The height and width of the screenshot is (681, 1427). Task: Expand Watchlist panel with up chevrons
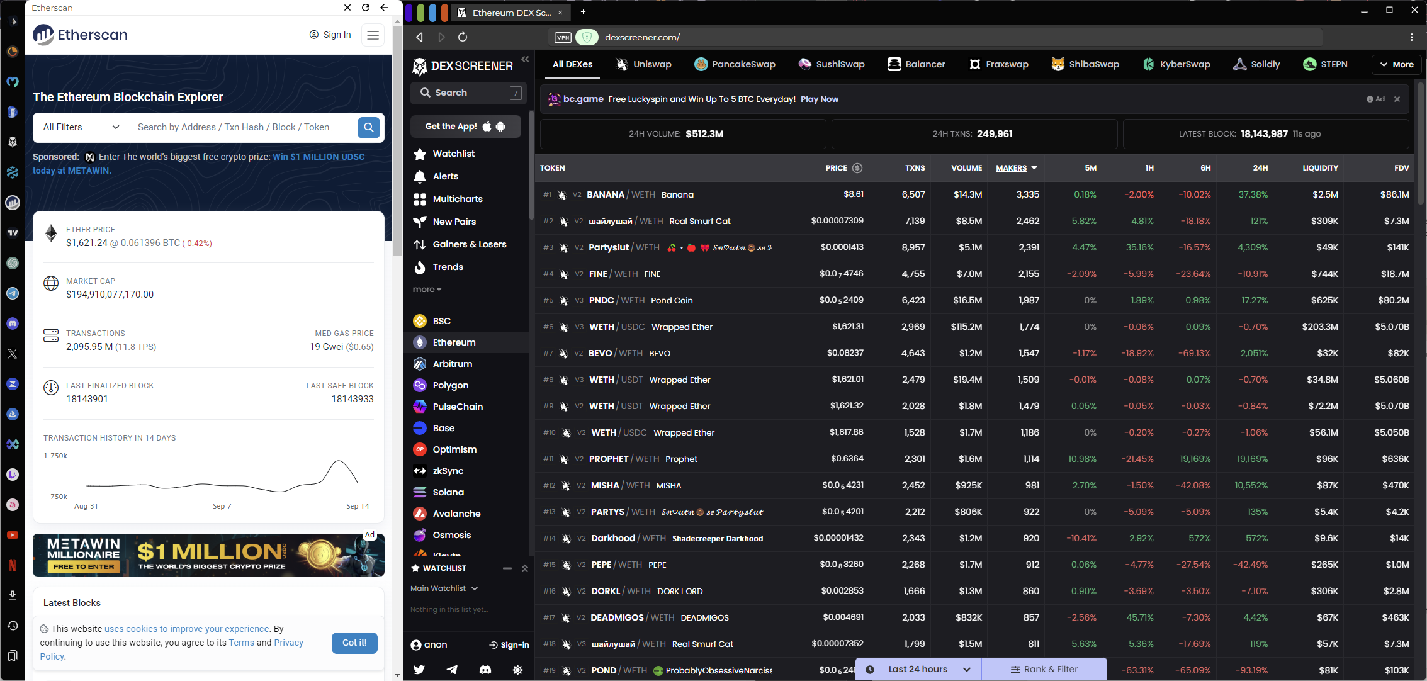524,568
